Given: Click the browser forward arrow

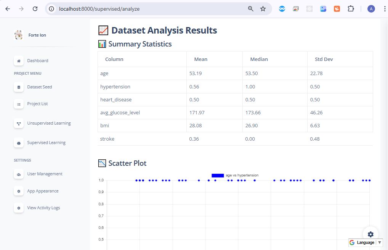Looking at the screenshot, I should (21, 9).
